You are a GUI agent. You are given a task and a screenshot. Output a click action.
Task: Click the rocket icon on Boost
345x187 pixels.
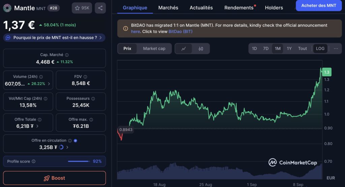point(46,178)
